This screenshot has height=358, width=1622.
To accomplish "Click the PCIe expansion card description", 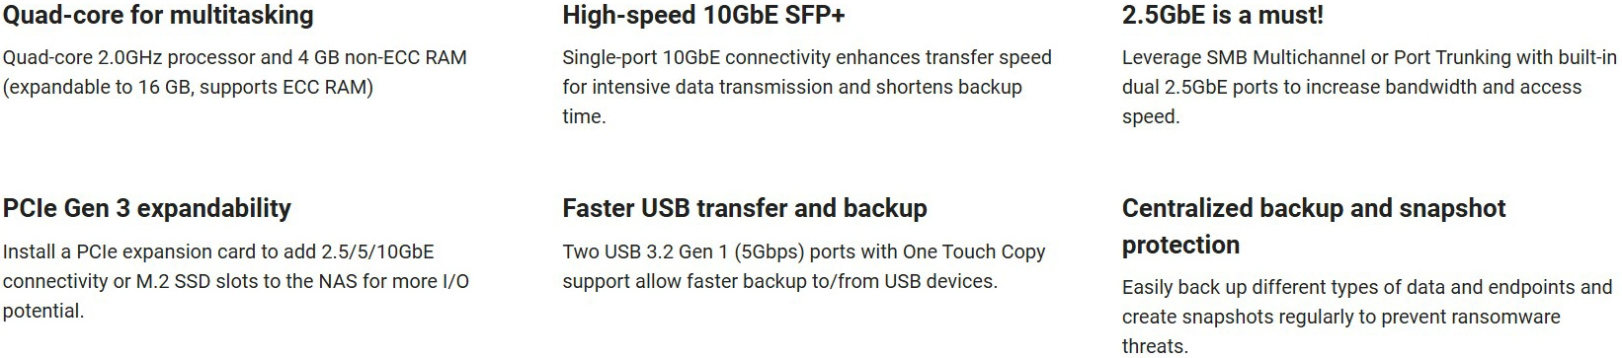I will pos(236,281).
